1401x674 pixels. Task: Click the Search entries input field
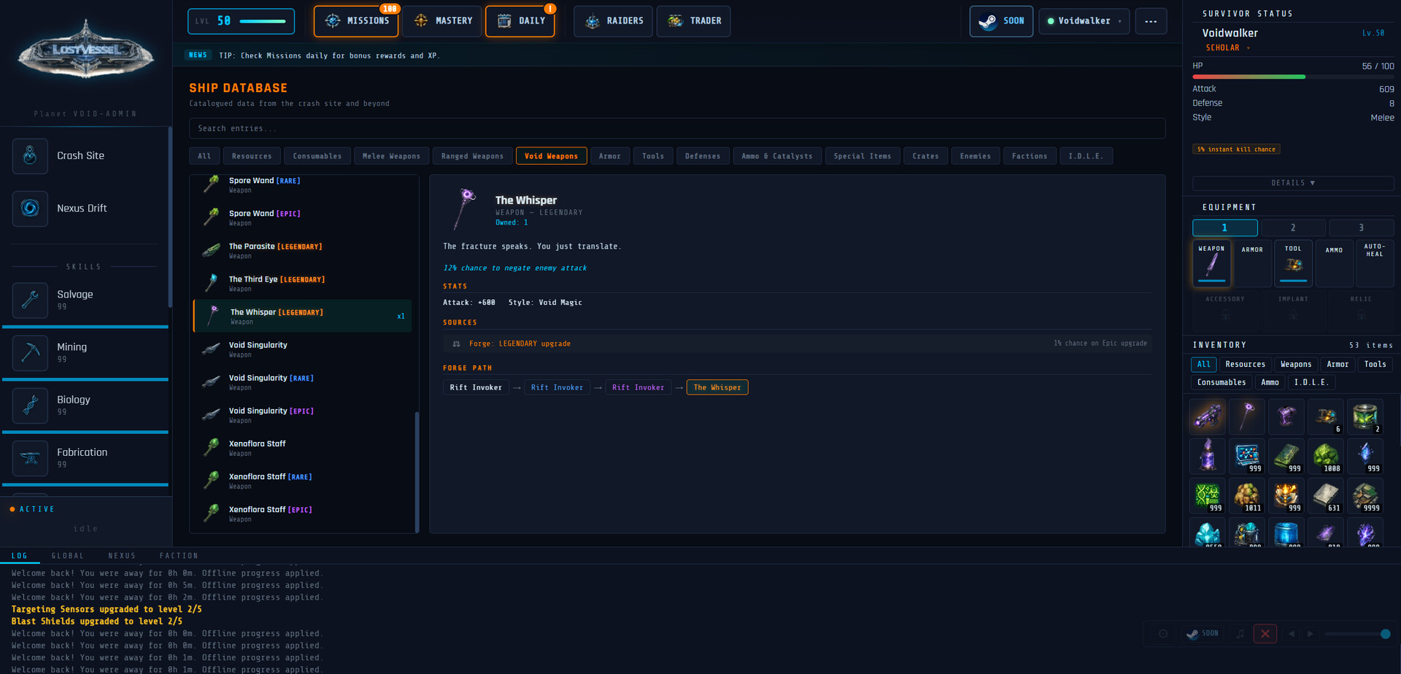click(x=676, y=128)
